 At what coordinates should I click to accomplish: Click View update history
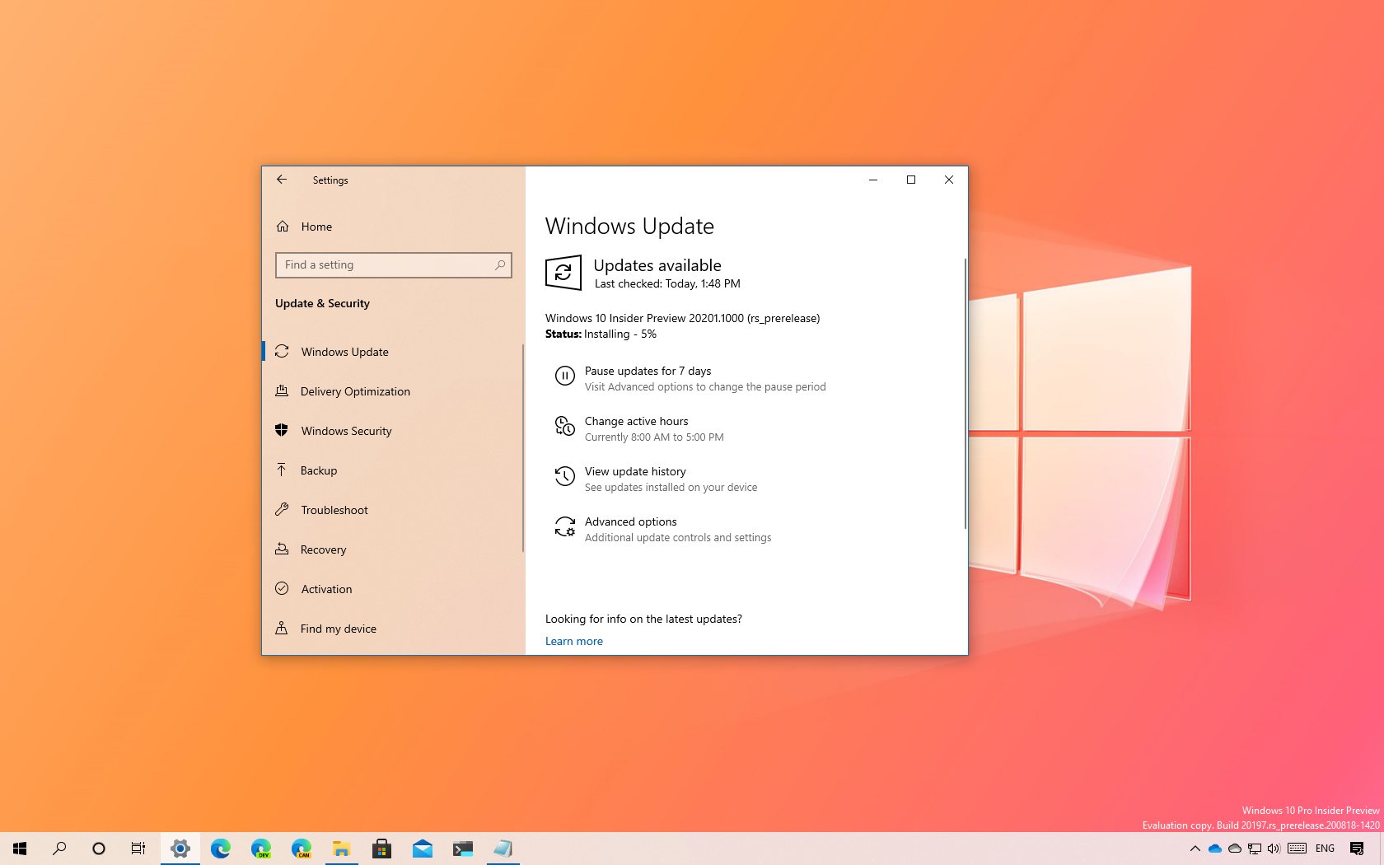pos(635,472)
